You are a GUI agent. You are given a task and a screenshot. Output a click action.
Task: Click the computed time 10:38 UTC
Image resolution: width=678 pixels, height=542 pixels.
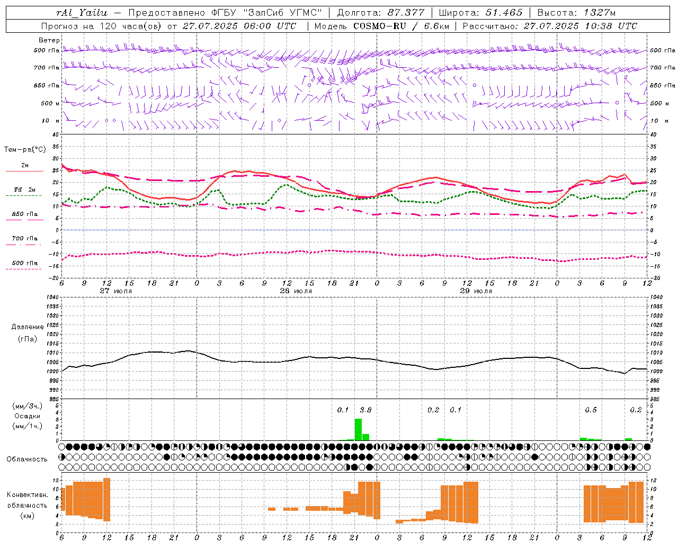pyautogui.click(x=612, y=26)
